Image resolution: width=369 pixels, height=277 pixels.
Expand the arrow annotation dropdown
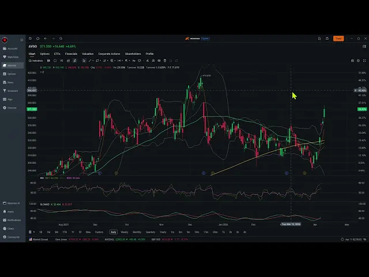[129, 61]
